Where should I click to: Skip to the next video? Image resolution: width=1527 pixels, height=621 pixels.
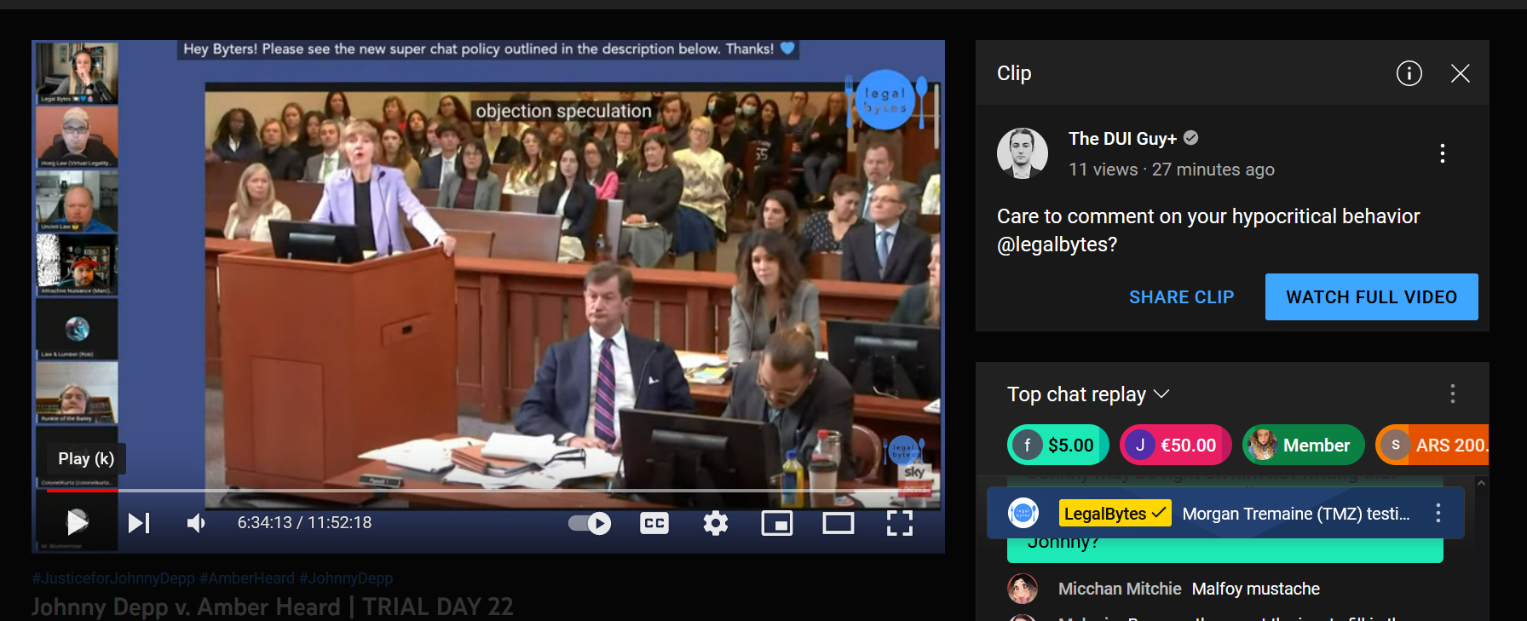pyautogui.click(x=139, y=522)
